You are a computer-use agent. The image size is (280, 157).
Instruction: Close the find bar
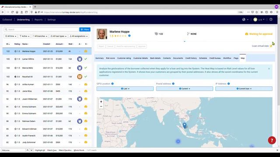pos(277,150)
